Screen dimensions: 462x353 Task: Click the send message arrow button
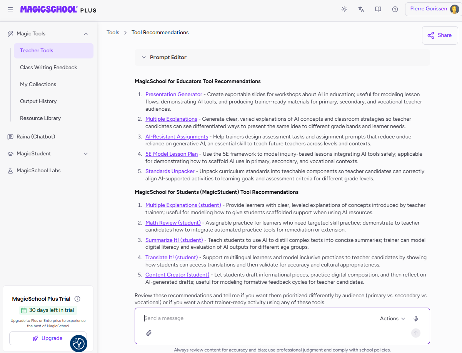(x=415, y=333)
